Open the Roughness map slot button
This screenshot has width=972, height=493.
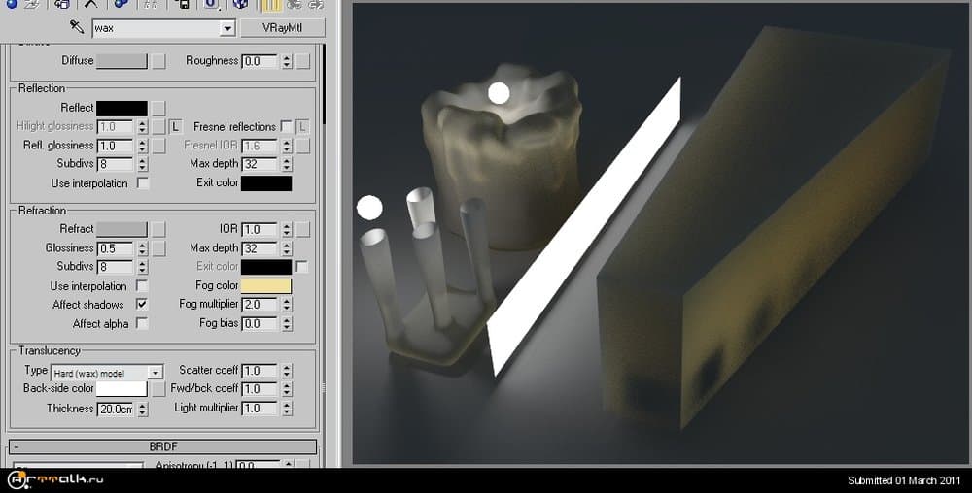tap(302, 60)
